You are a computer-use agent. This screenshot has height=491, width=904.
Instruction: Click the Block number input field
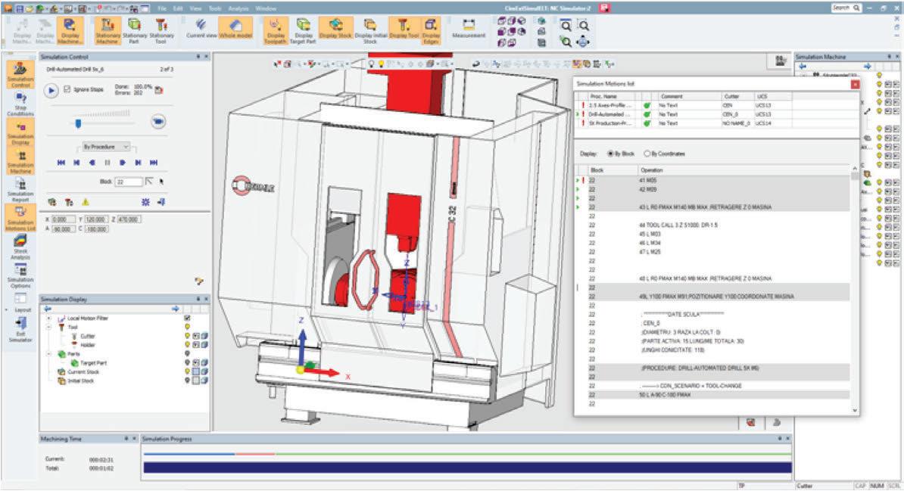click(x=129, y=182)
